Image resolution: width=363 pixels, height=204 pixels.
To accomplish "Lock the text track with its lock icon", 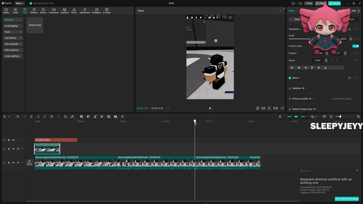I will pos(9,140).
